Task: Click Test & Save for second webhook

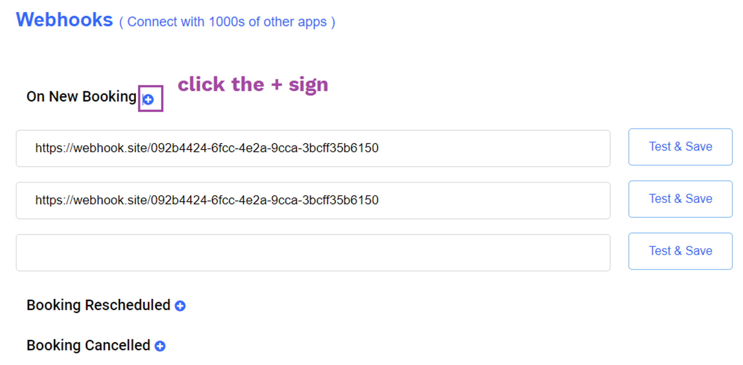Action: coord(680,199)
